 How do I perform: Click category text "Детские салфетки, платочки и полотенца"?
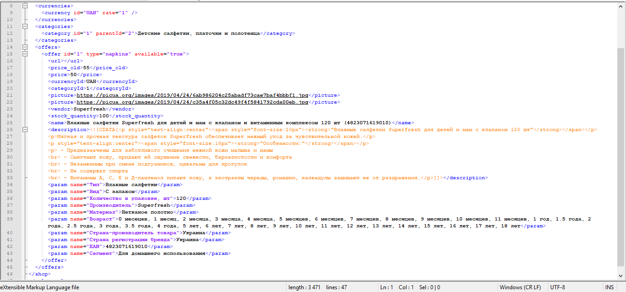coord(199,33)
